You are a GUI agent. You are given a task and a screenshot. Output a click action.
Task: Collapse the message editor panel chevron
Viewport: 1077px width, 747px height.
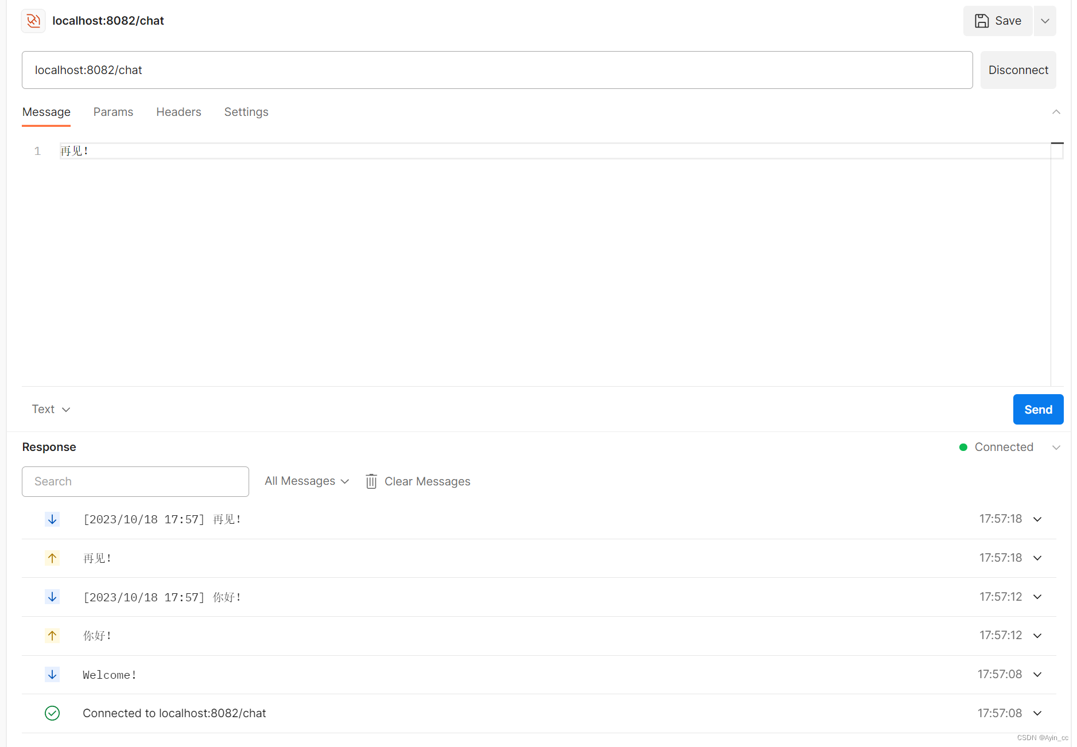pos(1056,112)
